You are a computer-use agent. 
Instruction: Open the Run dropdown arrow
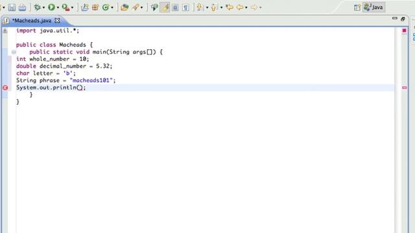pos(58,8)
